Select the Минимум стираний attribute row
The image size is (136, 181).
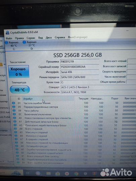tap(75, 136)
